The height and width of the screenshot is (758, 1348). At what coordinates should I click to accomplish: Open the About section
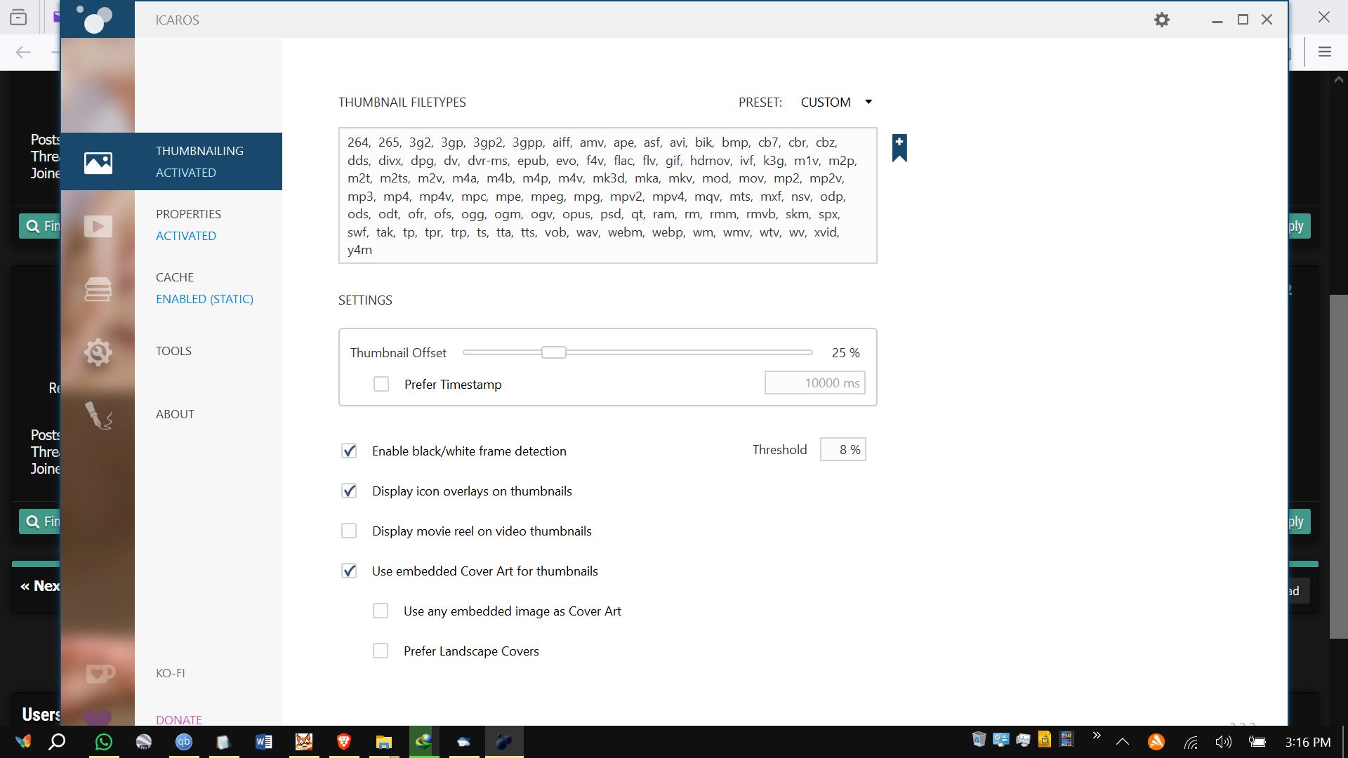pos(175,414)
